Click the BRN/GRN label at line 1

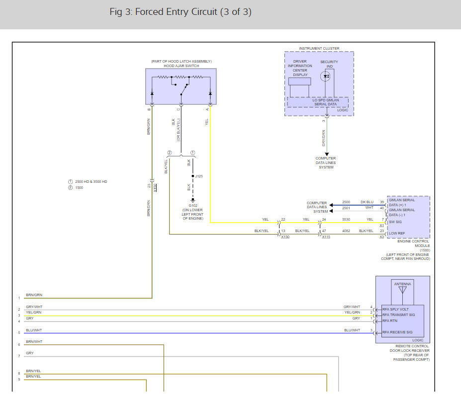click(34, 295)
